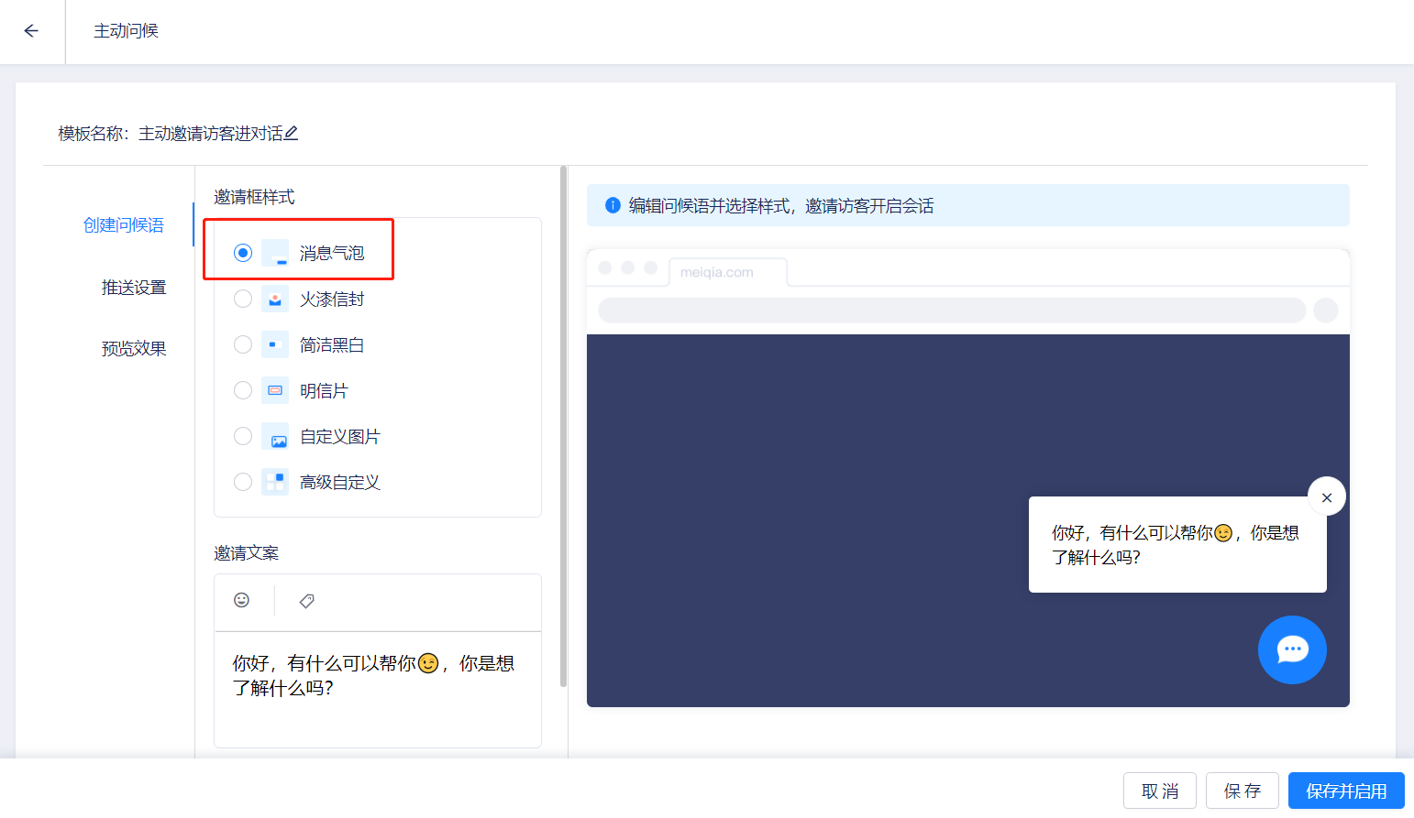Close the greeting bubble in preview
This screenshot has width=1414, height=818.
[x=1327, y=496]
